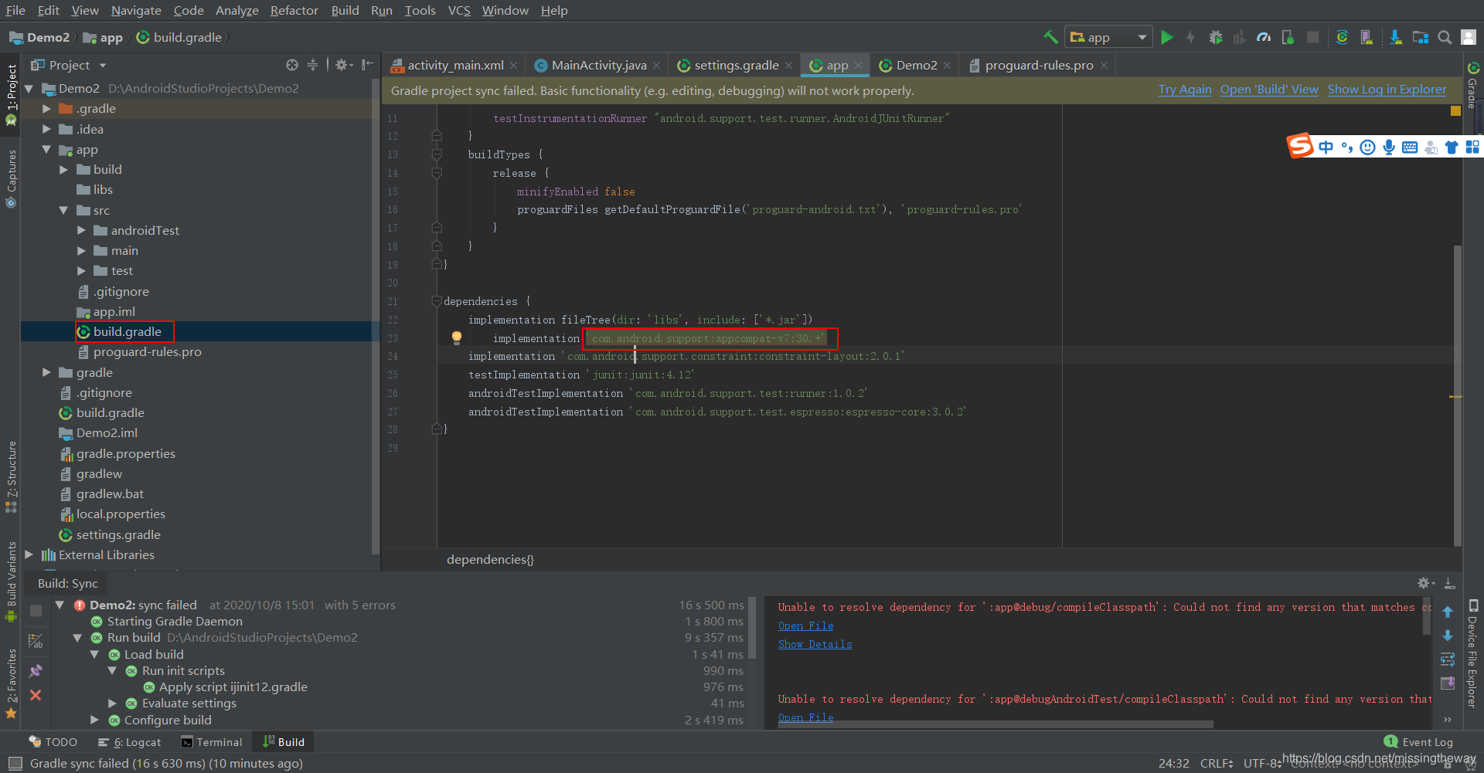Jump to next error down arrow
Viewport: 1484px width, 773px height.
coord(1448,636)
